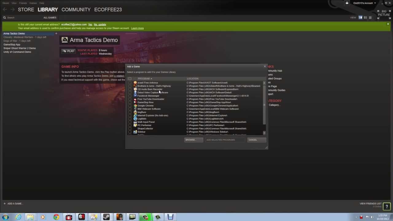This screenshot has height=221, width=393.
Task: Sort list by PROGRAM column
Action: [x=145, y=79]
